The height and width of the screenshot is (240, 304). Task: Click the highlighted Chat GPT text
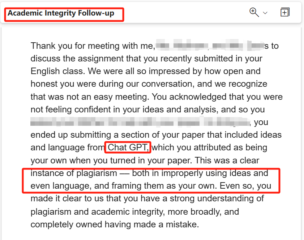[x=128, y=147]
